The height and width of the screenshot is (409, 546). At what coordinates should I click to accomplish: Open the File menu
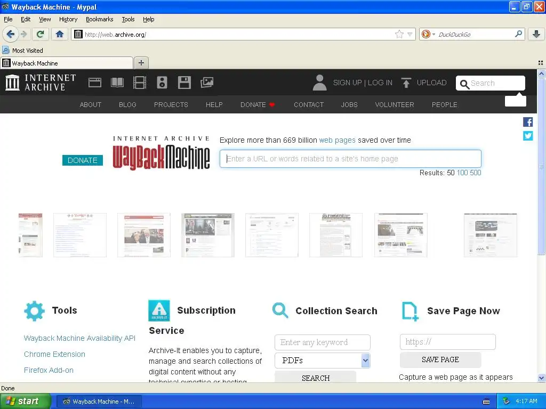point(8,19)
